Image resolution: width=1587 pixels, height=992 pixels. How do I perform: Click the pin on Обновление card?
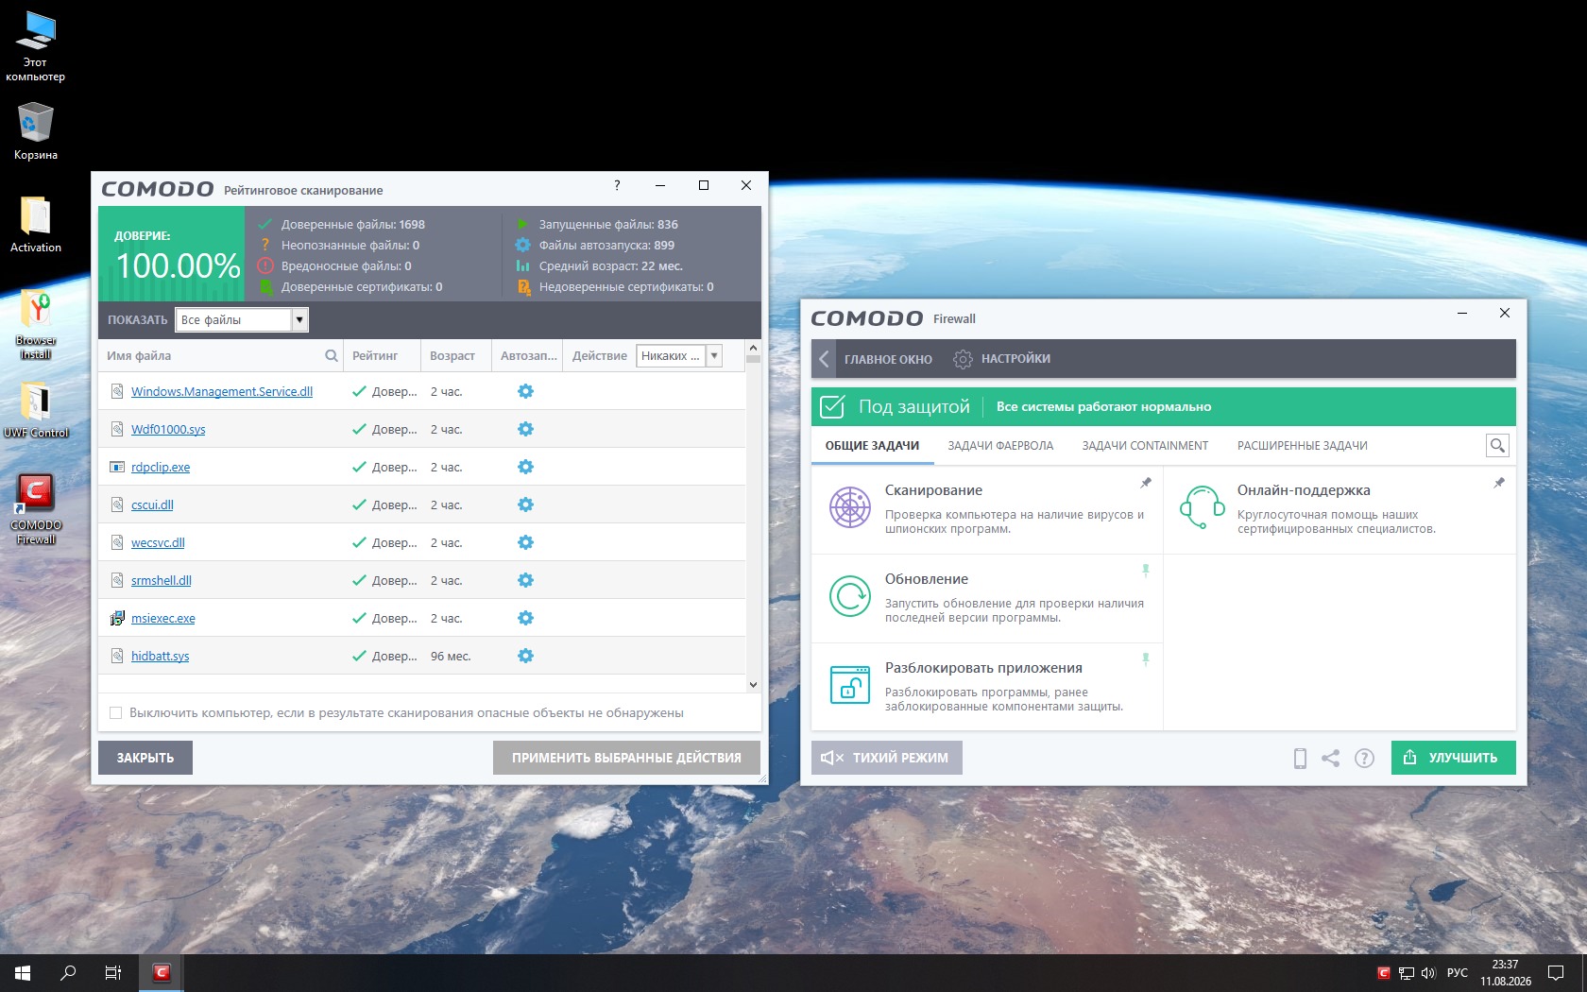point(1146,571)
